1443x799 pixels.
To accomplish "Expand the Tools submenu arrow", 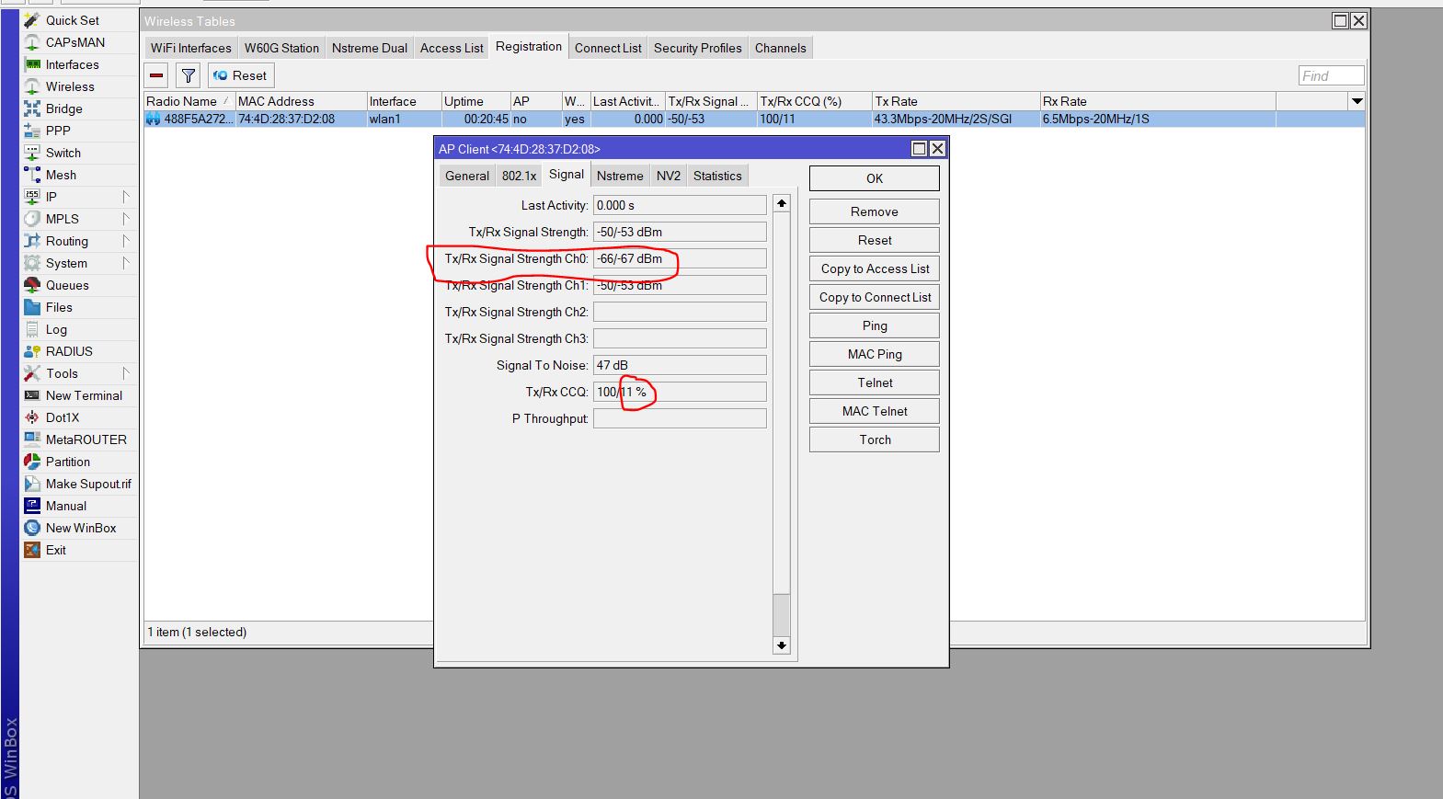I will point(126,373).
